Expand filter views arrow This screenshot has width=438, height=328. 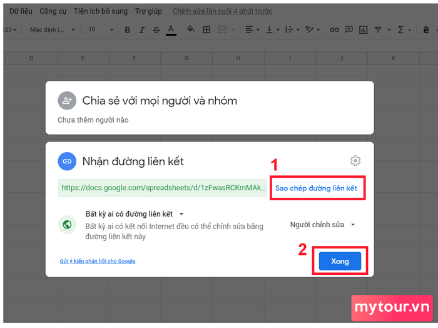coord(389,29)
